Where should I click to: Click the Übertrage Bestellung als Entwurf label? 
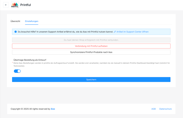(x=30, y=60)
